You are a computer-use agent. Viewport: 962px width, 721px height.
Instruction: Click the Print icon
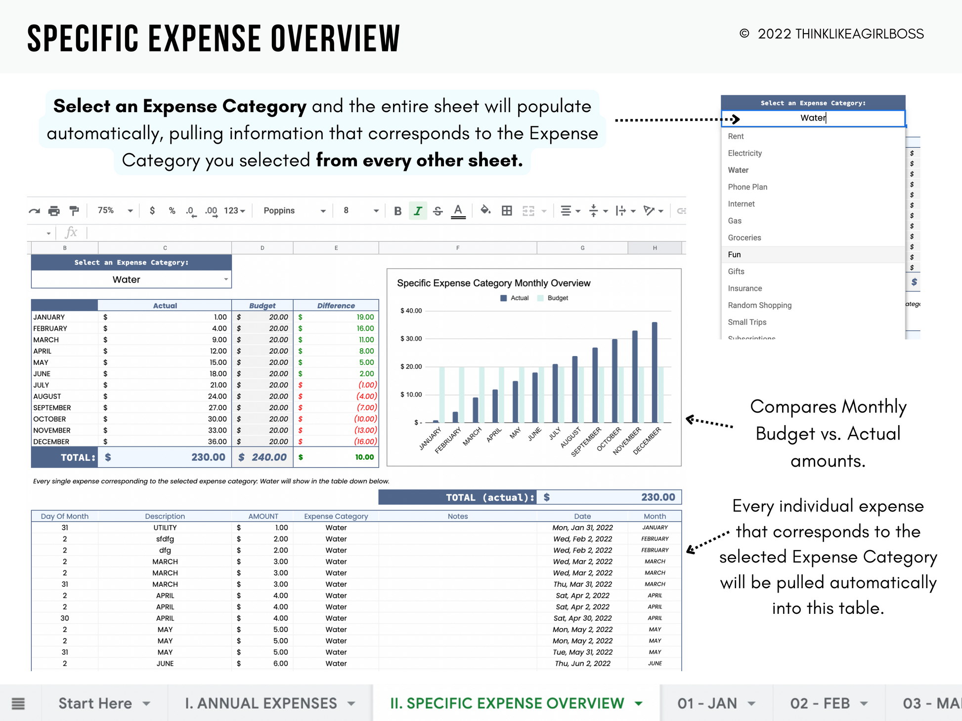54,211
